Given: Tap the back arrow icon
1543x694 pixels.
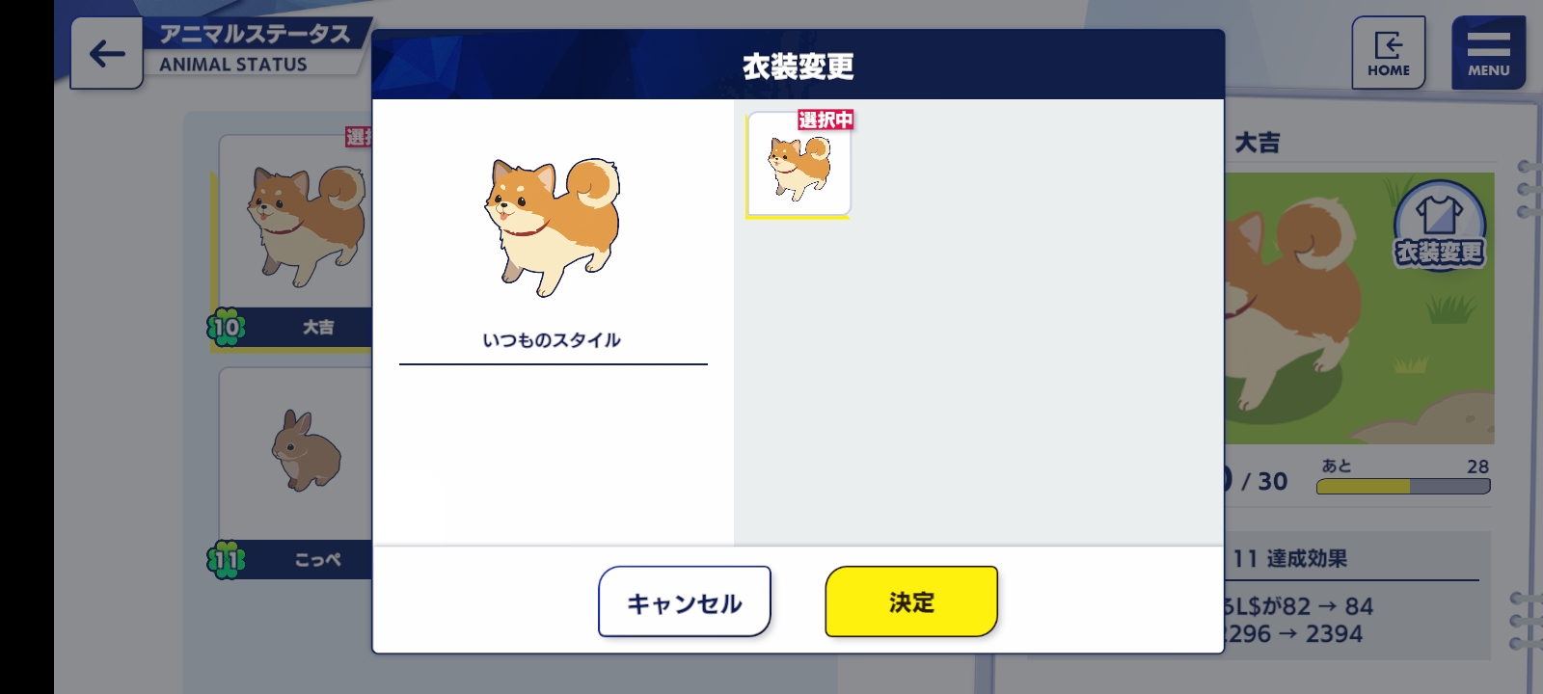Looking at the screenshot, I should tap(107, 54).
